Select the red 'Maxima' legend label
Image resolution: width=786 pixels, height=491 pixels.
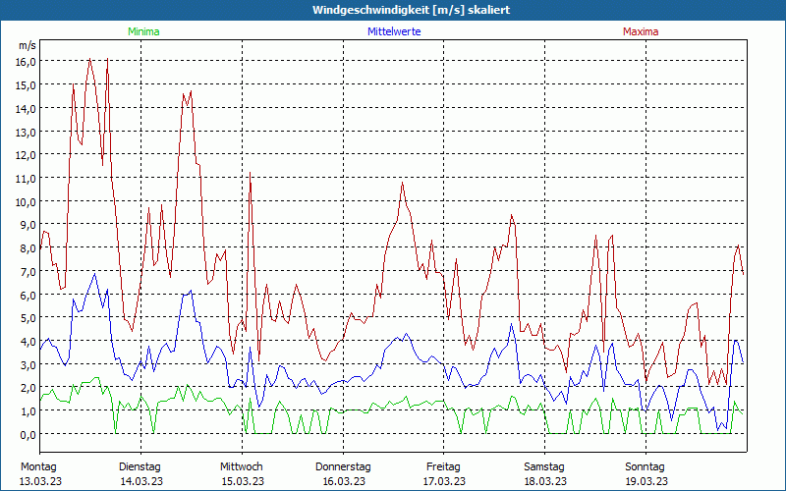(x=641, y=31)
